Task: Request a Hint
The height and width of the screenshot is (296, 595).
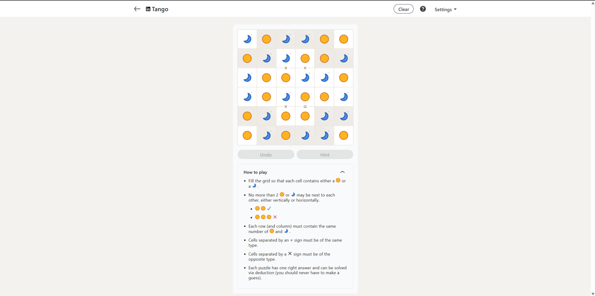Action: click(x=325, y=155)
